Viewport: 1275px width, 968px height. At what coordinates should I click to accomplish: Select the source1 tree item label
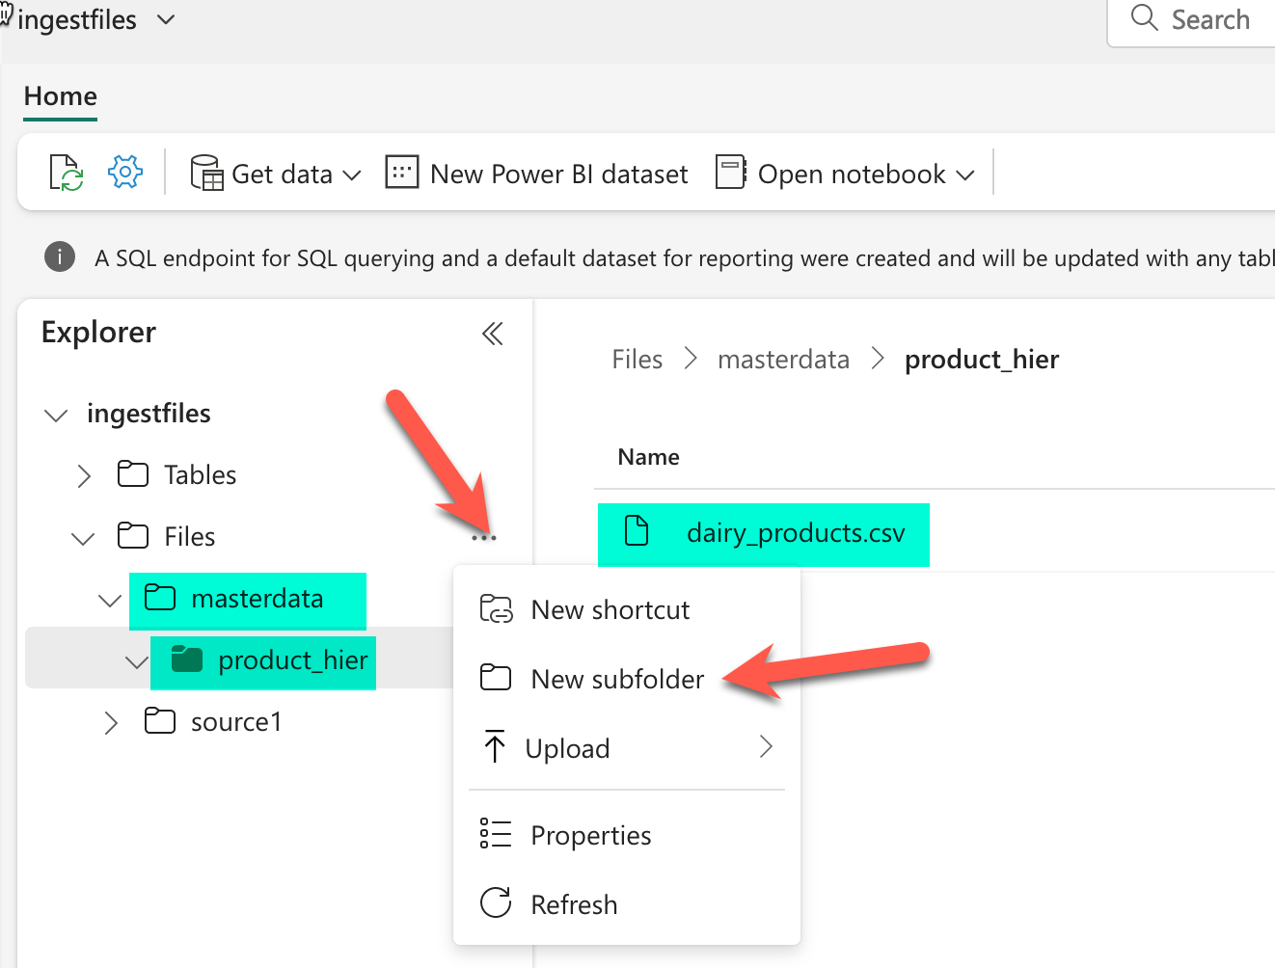pos(236,721)
